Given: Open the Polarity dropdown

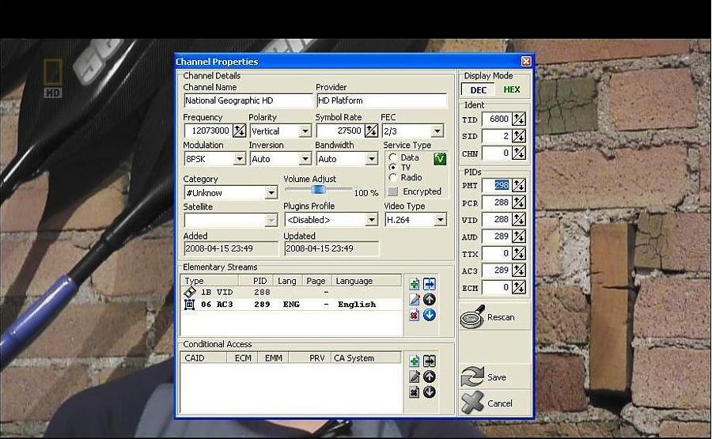Looking at the screenshot, I should pos(305,131).
